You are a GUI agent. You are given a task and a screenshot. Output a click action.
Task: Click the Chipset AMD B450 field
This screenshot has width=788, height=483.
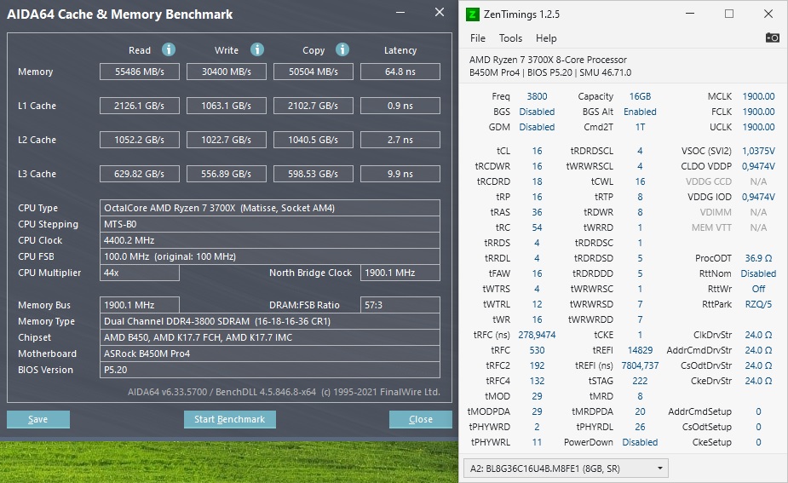270,337
